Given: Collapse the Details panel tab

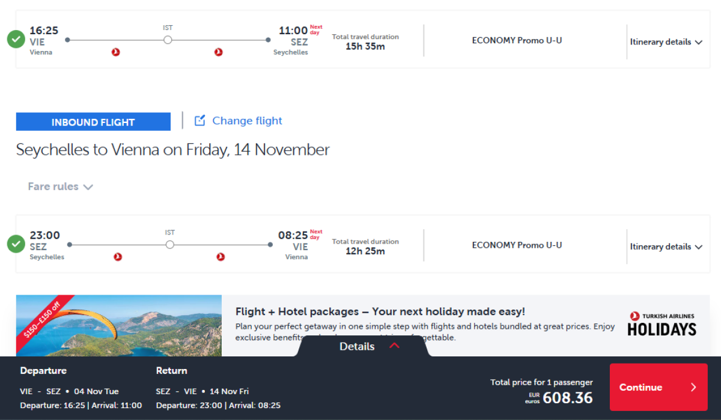Looking at the screenshot, I should [x=369, y=346].
